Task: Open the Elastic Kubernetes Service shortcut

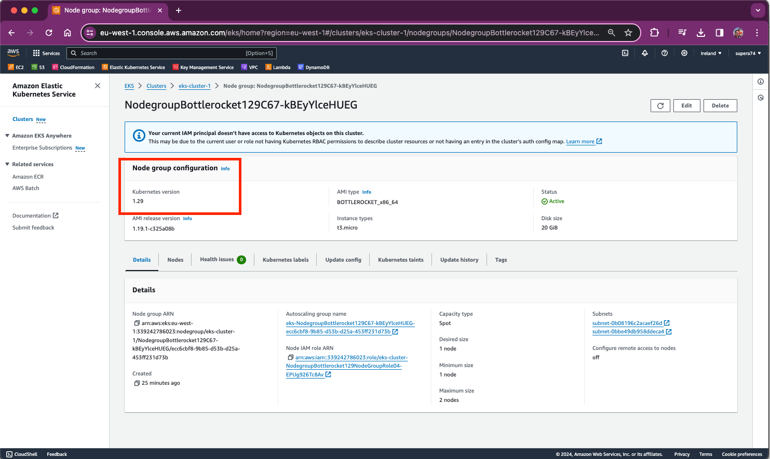Action: (133, 67)
